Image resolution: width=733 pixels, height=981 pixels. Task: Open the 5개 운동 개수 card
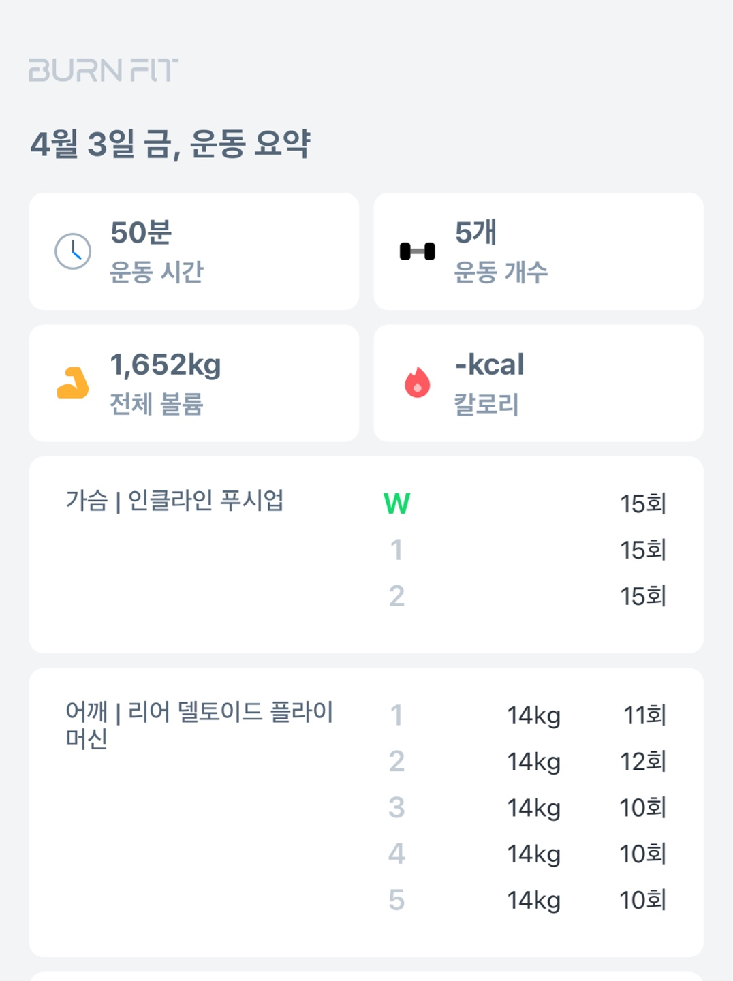click(x=538, y=251)
